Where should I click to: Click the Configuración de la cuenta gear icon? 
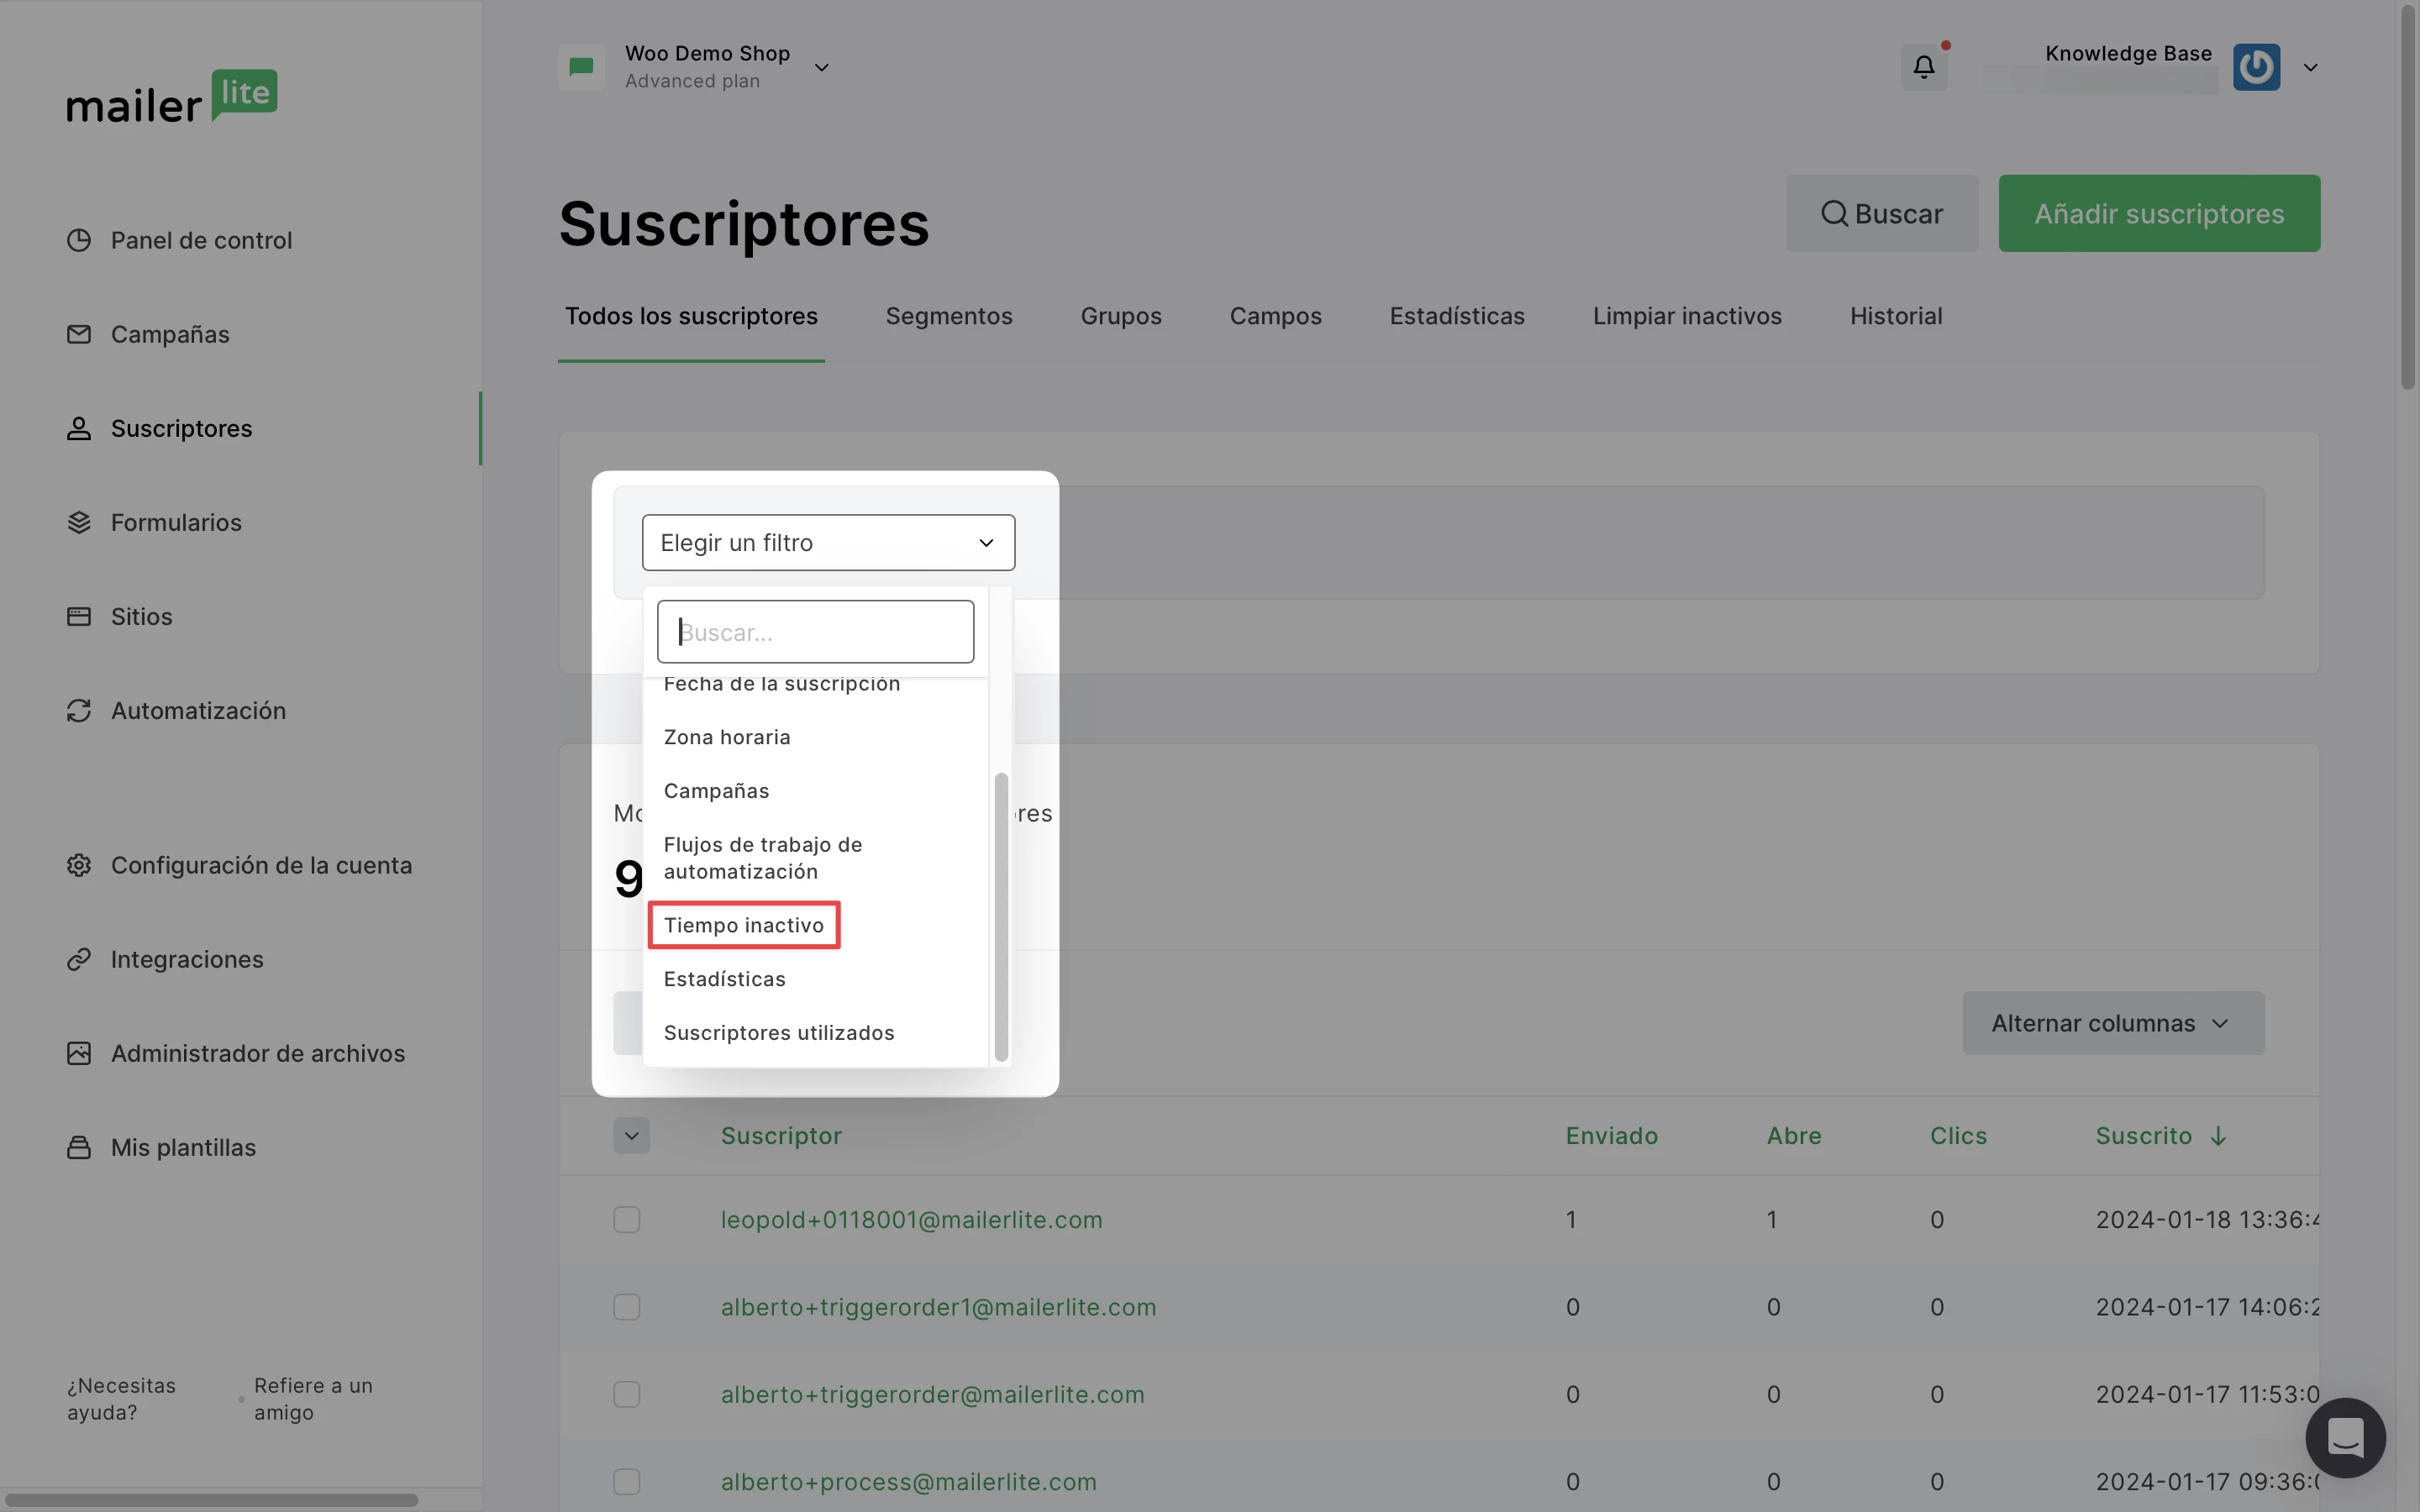(79, 865)
